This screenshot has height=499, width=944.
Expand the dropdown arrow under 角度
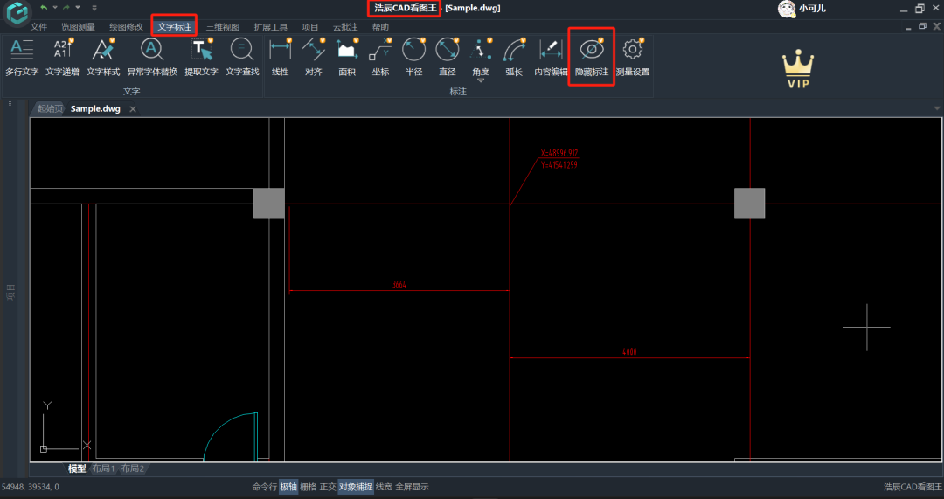[481, 80]
